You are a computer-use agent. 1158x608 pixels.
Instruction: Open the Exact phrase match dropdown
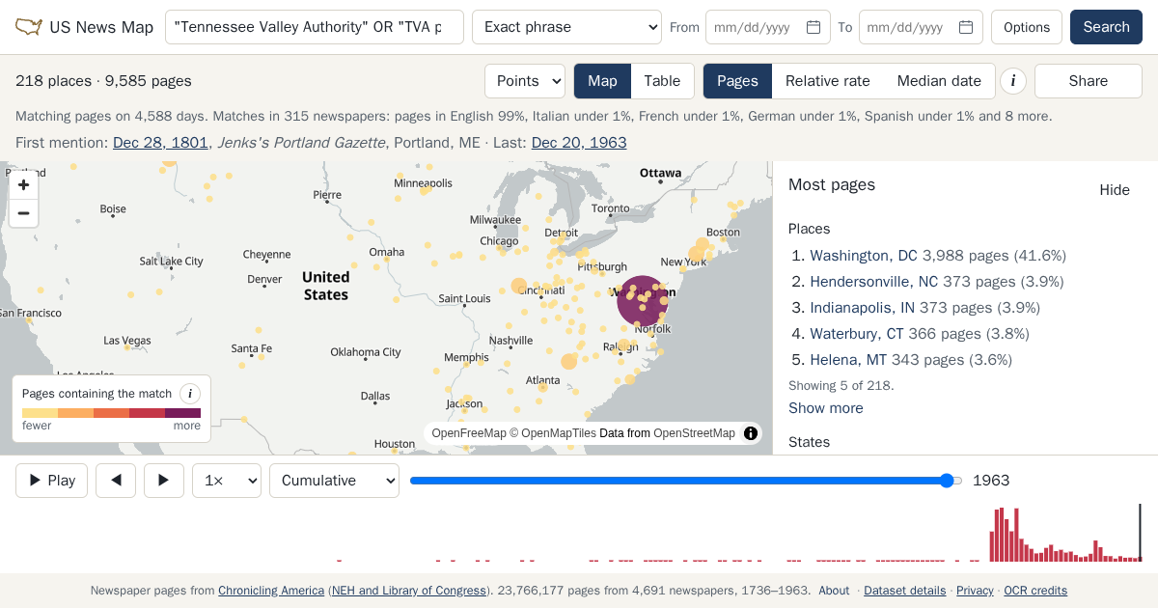(566, 27)
